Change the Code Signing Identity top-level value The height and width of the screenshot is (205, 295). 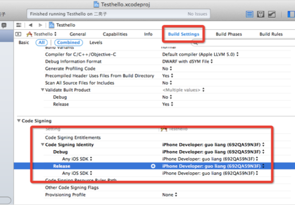click(x=213, y=145)
